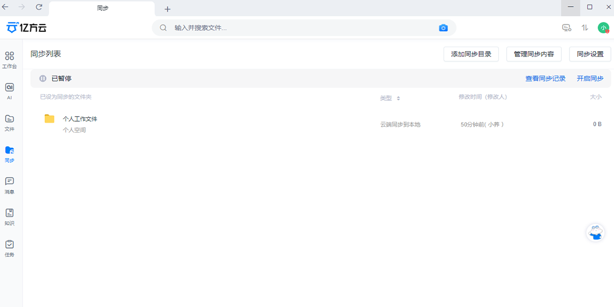The height and width of the screenshot is (307, 614).
Task: Open a new tab with plus
Action: (x=167, y=9)
